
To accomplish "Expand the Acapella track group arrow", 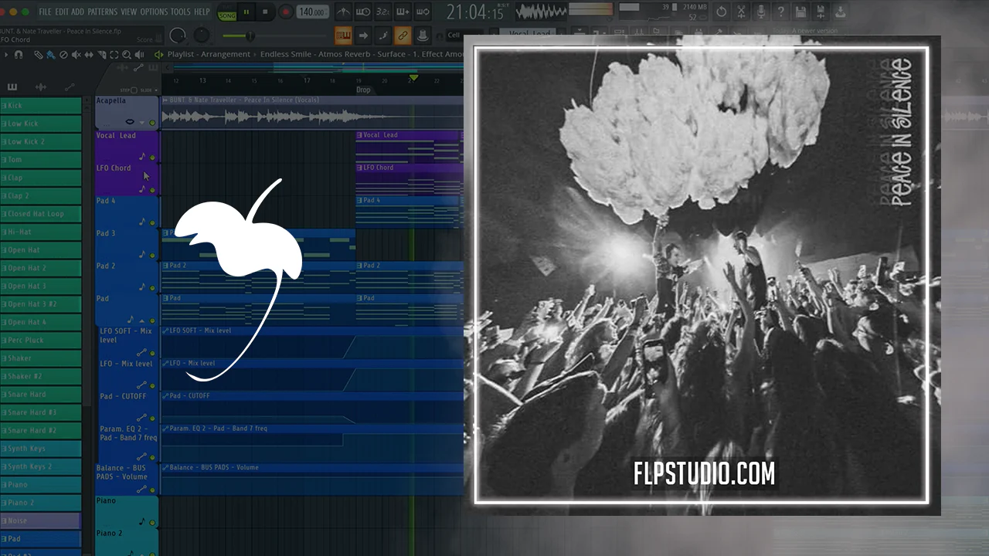I will pyautogui.click(x=142, y=123).
